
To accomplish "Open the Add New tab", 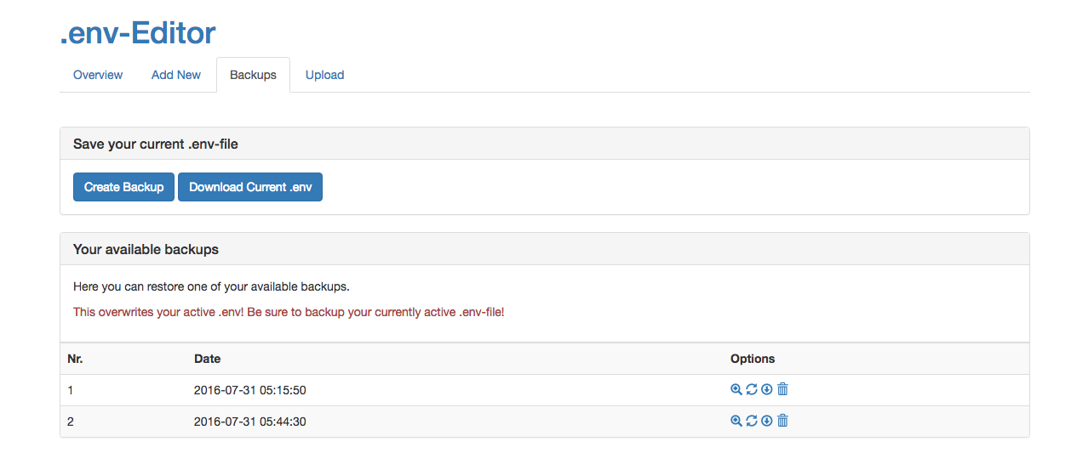I will [x=176, y=75].
